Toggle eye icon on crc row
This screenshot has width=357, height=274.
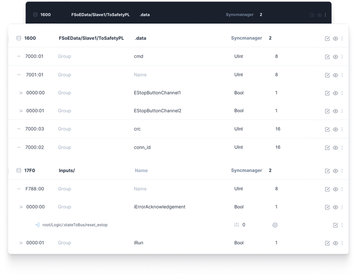[335, 129]
